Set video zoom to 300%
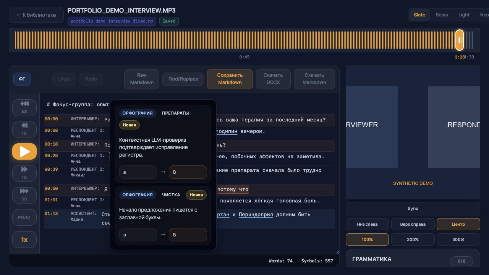 (458, 239)
